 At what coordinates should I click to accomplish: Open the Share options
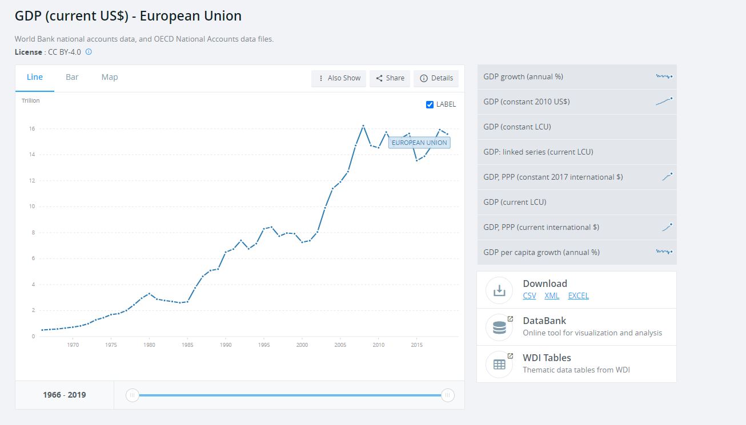[390, 78]
